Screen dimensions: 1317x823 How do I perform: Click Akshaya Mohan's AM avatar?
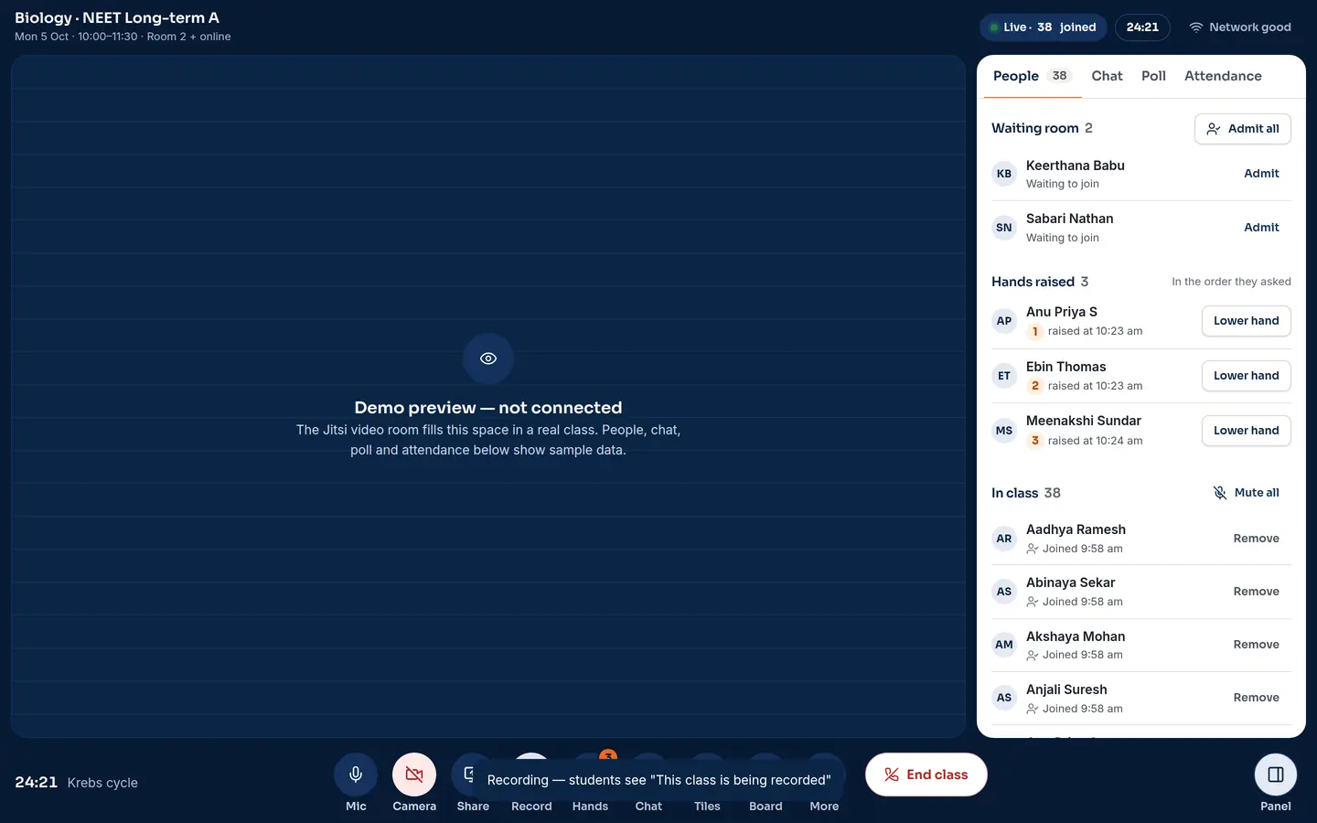[x=1004, y=645]
